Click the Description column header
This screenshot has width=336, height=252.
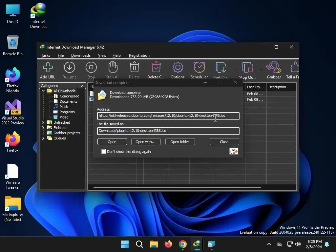tap(281, 87)
